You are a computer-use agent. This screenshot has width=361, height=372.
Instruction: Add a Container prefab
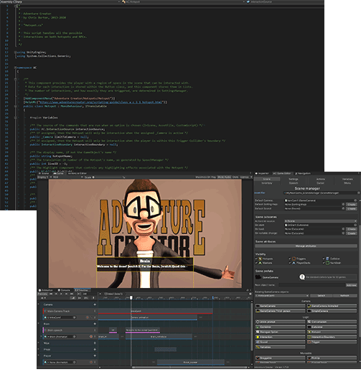[280, 327]
